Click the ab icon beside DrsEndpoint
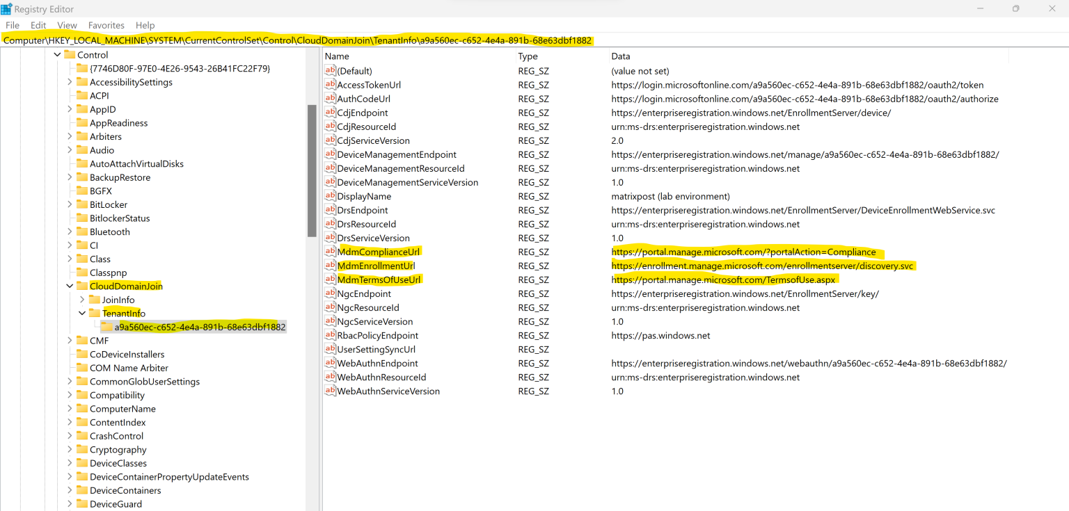 pos(330,210)
